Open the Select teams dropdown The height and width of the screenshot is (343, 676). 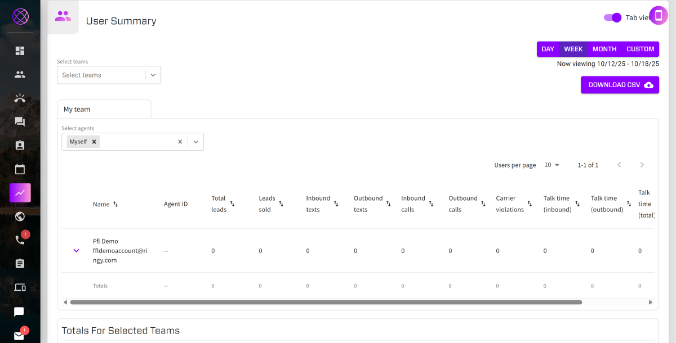109,74
